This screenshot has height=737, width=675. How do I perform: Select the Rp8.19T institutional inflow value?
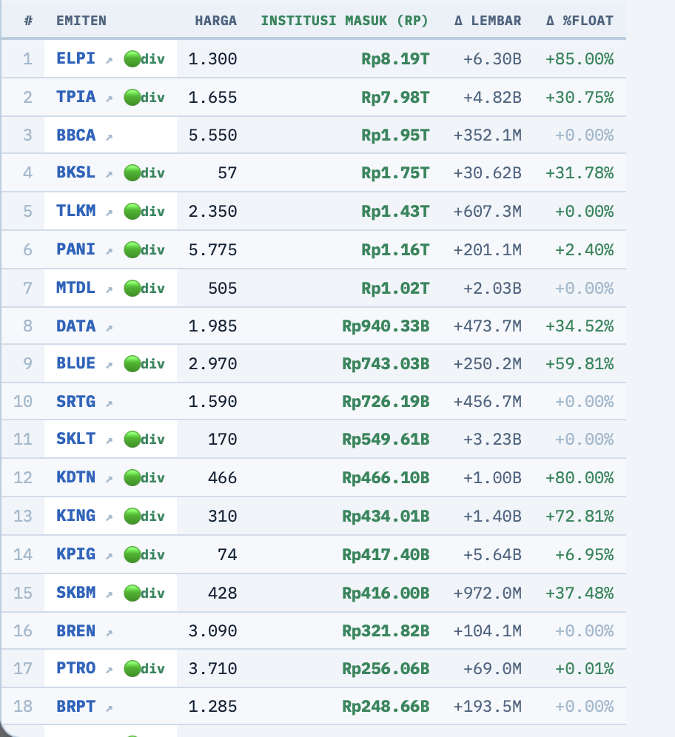[395, 59]
